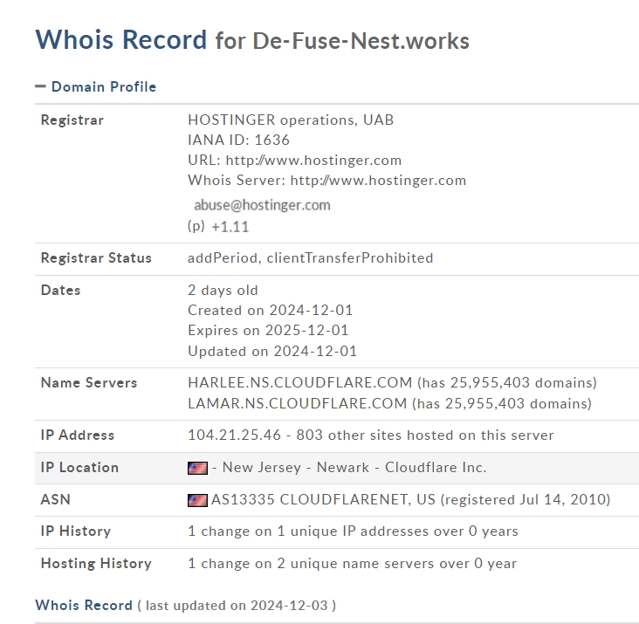This screenshot has width=639, height=624.
Task: Click 'HOSTINGER operations, UAB' registrar name
Action: click(x=291, y=120)
